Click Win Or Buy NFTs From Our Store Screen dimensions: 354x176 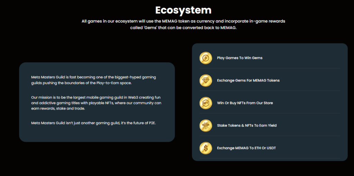pyautogui.click(x=245, y=103)
